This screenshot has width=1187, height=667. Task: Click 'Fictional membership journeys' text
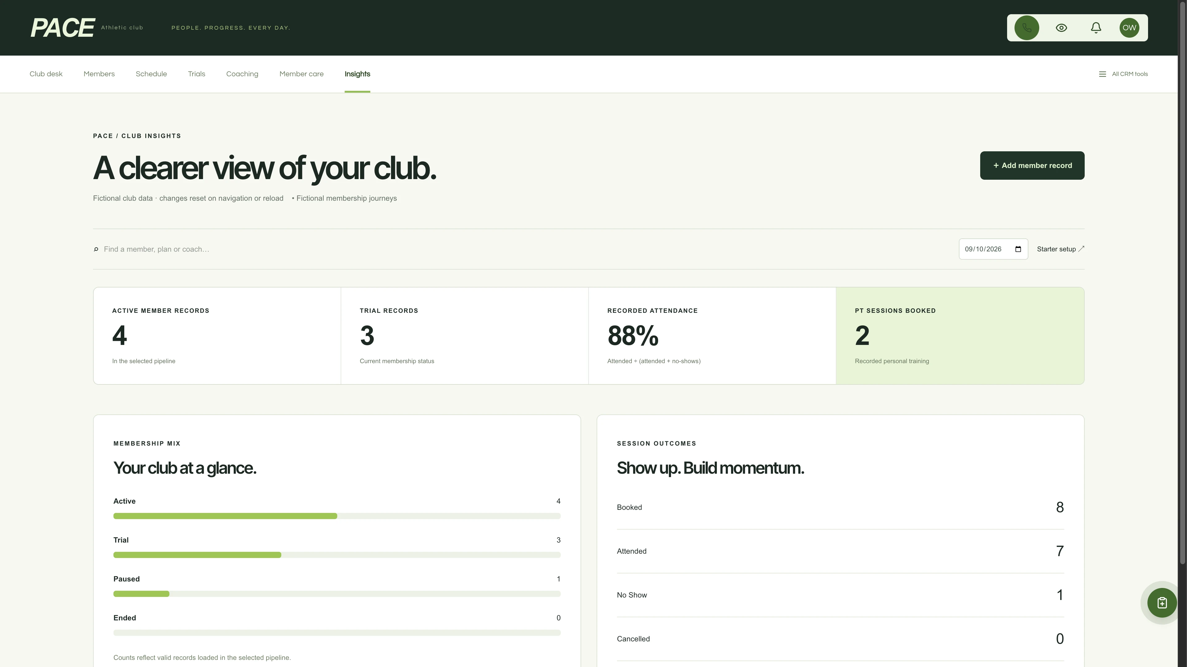(347, 198)
